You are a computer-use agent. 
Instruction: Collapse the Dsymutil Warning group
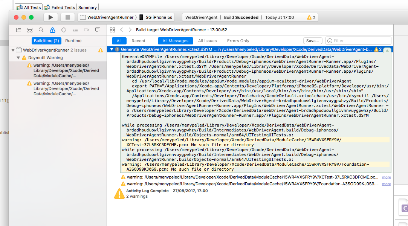(x=18, y=58)
